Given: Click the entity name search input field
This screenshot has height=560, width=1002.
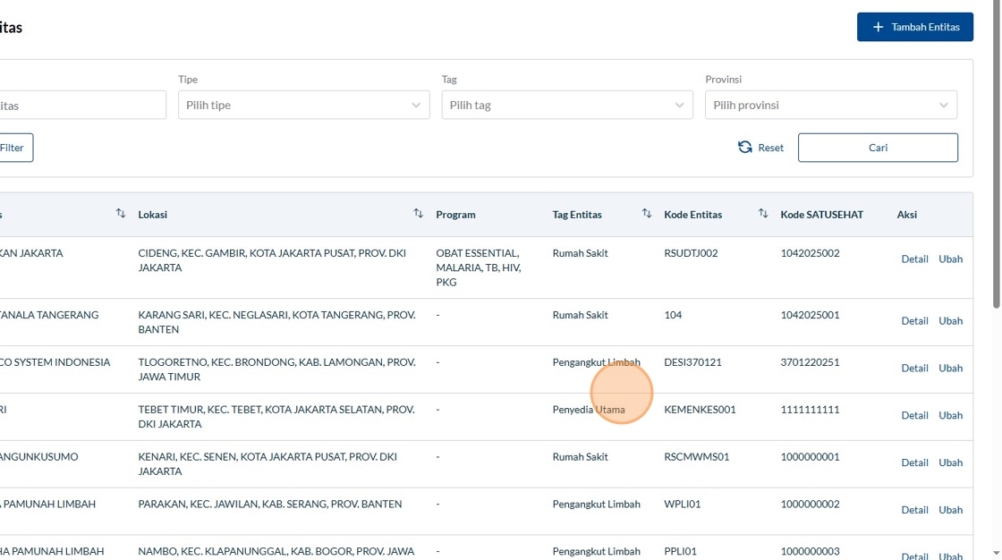Looking at the screenshot, I should tap(81, 105).
